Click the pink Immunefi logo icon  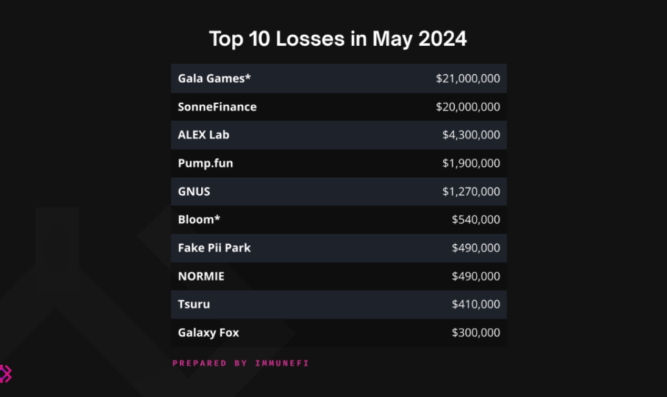point(5,374)
